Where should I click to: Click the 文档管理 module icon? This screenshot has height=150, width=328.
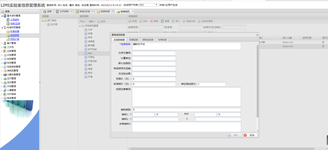[x=5, y=86]
